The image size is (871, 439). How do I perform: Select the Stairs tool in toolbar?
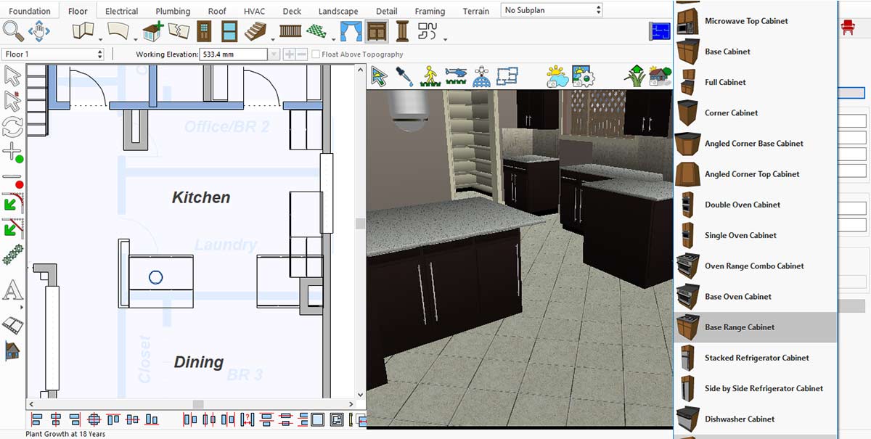coord(255,31)
